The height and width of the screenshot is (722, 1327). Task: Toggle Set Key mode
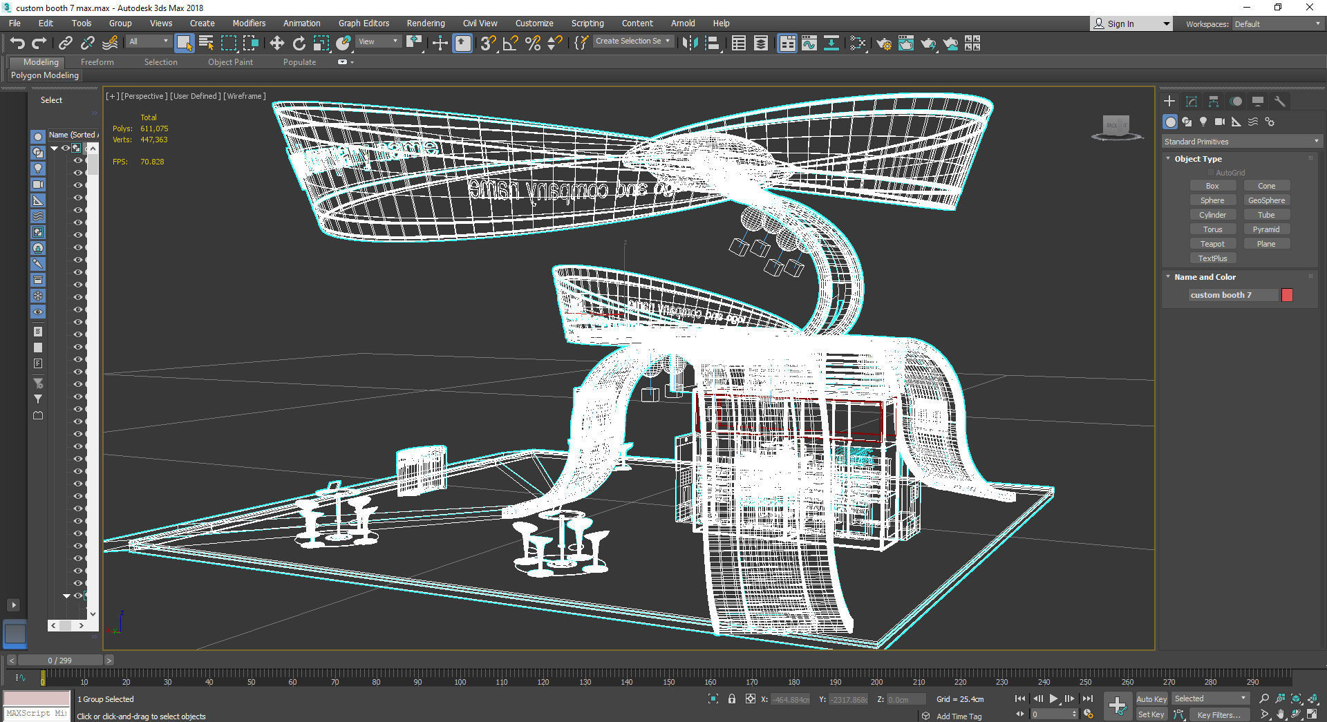[1151, 714]
